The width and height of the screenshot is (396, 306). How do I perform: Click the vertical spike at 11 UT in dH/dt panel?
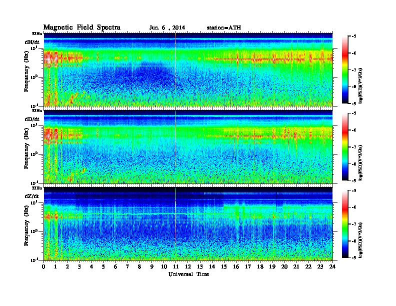pos(175,69)
